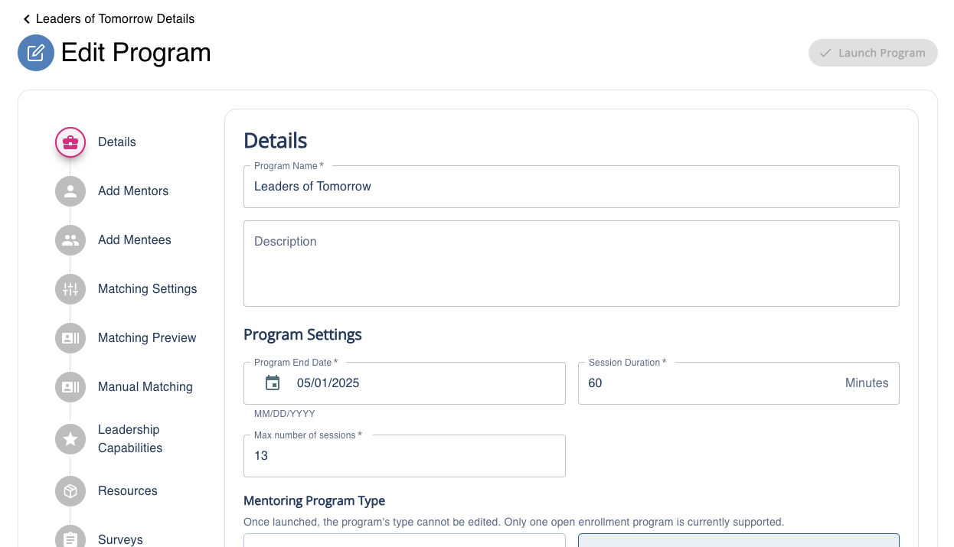This screenshot has height=547, width=954.
Task: Click the Launch Program button
Action: point(873,53)
